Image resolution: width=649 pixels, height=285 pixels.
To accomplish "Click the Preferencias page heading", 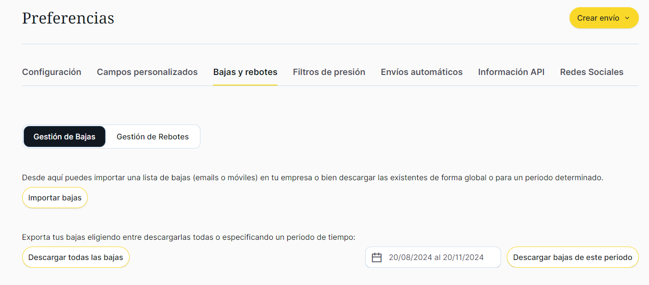I will click(x=68, y=18).
